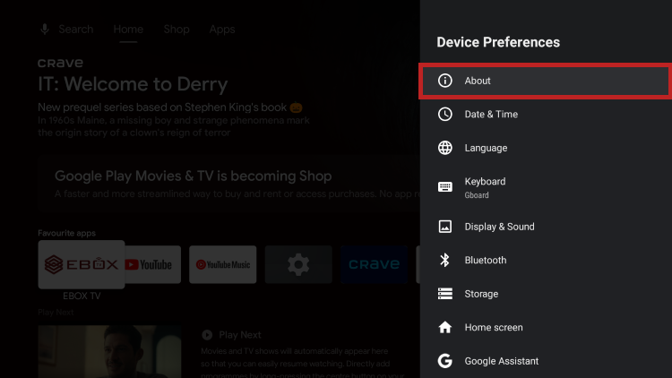Select the EBOX TV app tile

[81, 264]
